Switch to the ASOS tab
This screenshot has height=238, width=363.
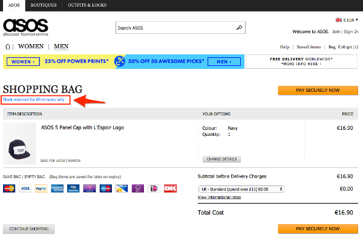14,5
